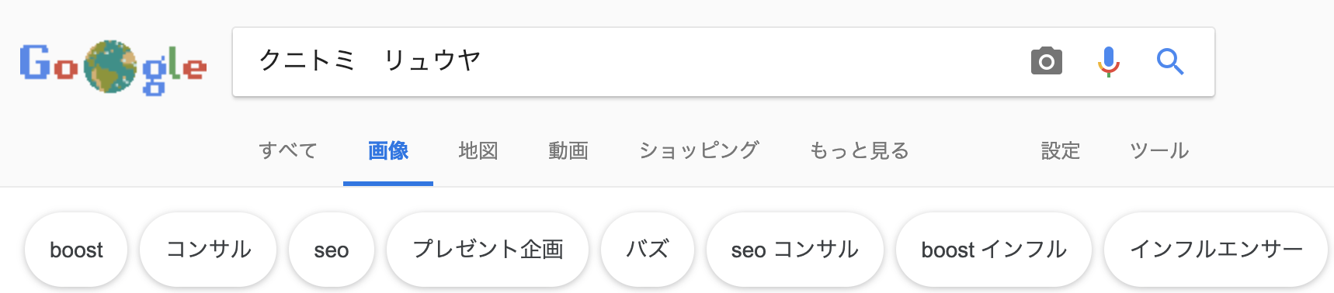
Task: Pick the boost インフル chip
Action: pos(994,250)
